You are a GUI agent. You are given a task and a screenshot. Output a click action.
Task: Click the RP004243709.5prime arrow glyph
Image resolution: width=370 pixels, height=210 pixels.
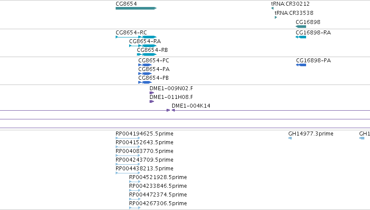click(128, 165)
